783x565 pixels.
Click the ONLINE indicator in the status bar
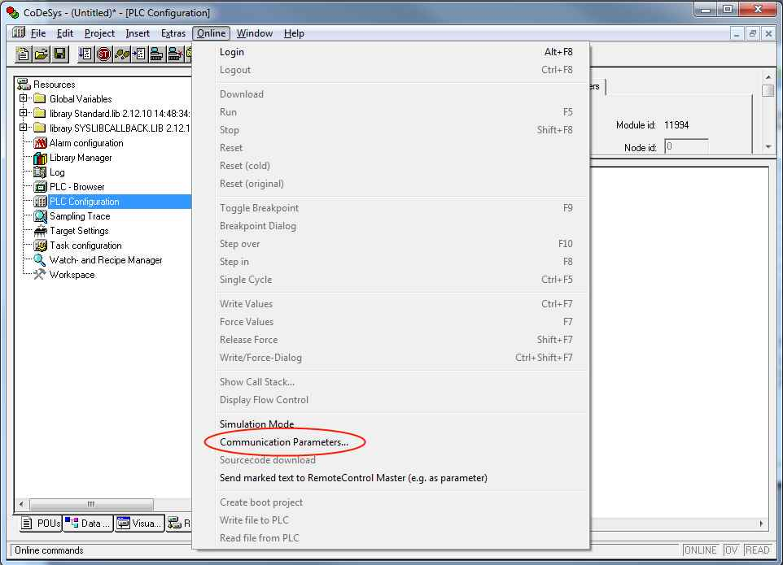click(x=700, y=550)
